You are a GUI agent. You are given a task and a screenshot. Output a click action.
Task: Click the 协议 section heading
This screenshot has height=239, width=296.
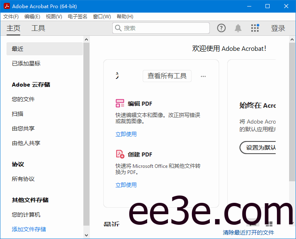18,164
